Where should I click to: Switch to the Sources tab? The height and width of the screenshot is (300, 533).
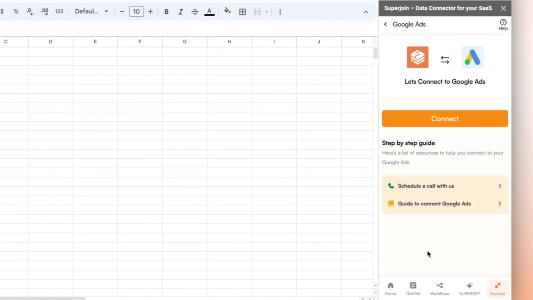click(x=497, y=289)
